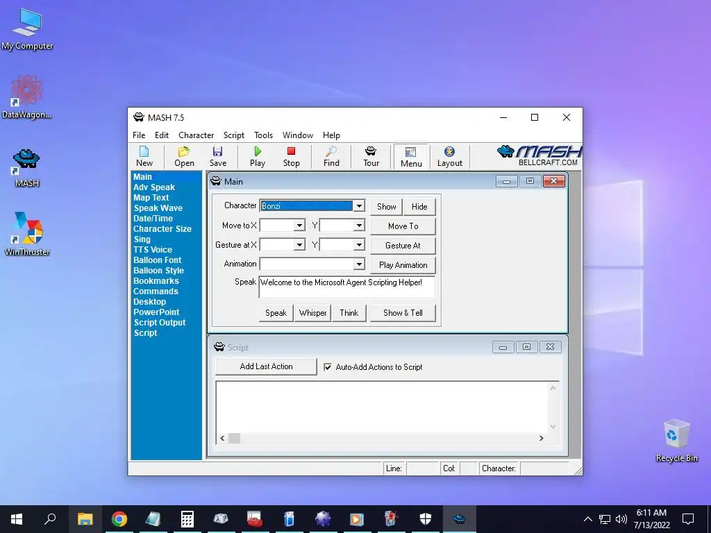Open the Script menu in menu bar

pos(233,135)
